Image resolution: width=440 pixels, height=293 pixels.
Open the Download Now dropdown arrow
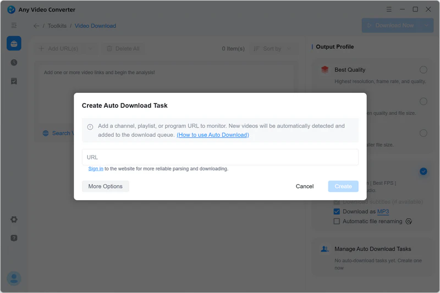click(x=426, y=25)
